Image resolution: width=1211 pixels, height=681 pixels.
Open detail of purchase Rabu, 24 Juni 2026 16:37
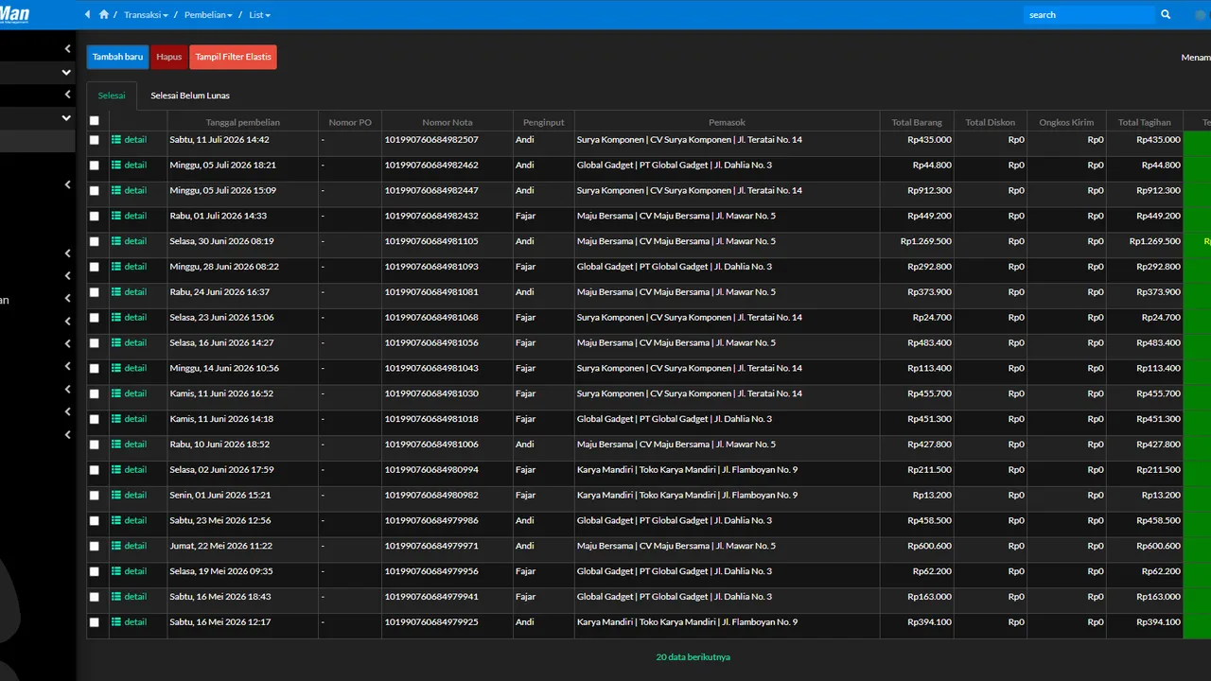click(129, 292)
